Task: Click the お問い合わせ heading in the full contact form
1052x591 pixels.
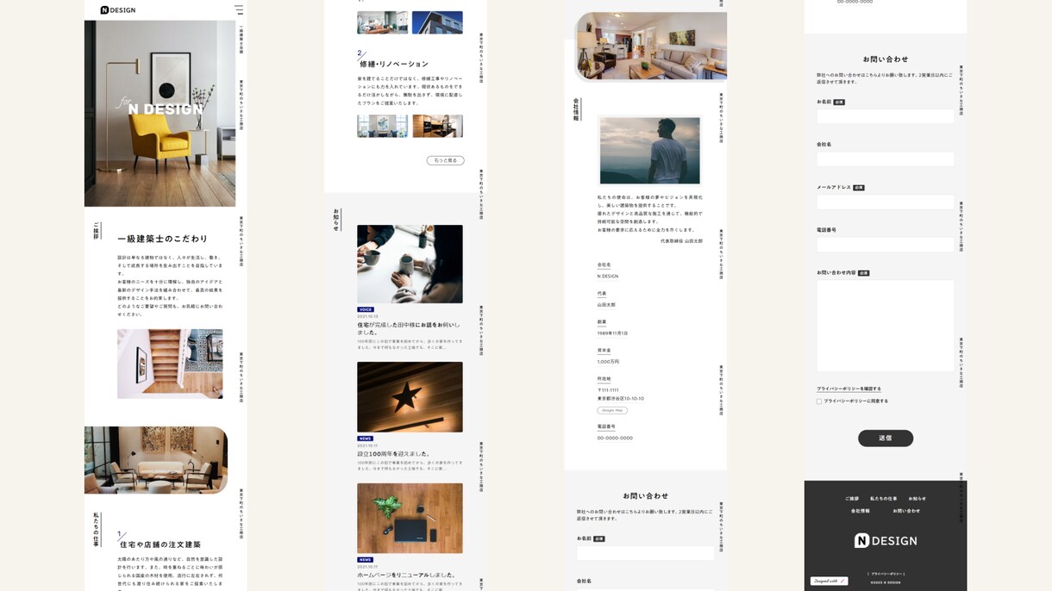Action: 886,59
